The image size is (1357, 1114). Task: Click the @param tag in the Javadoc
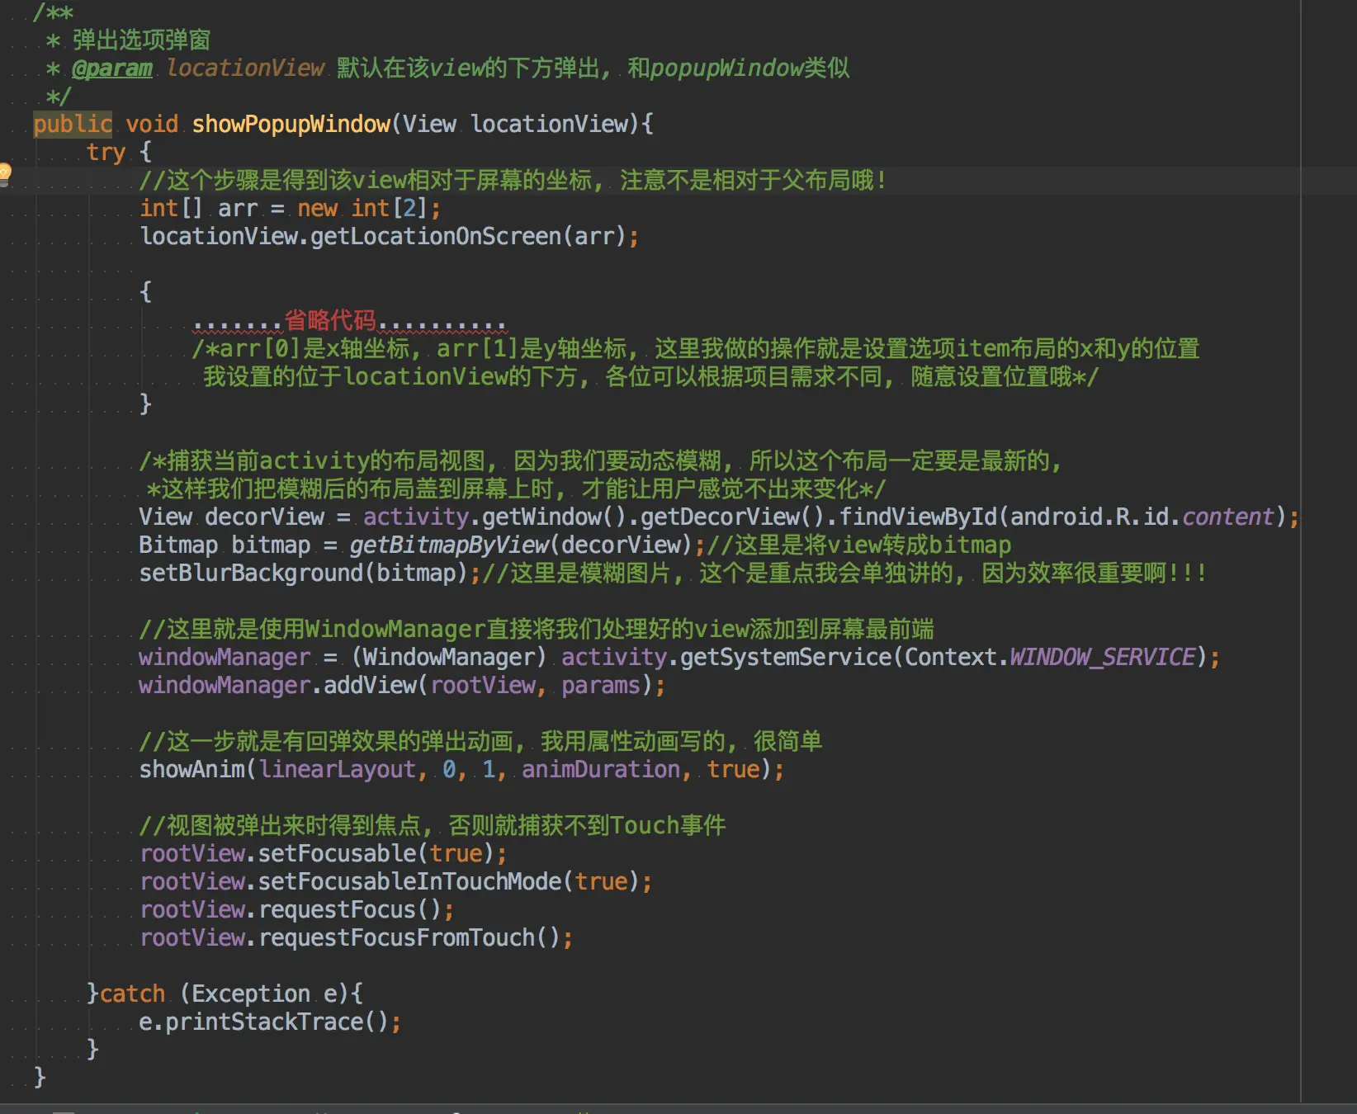pyautogui.click(x=112, y=68)
